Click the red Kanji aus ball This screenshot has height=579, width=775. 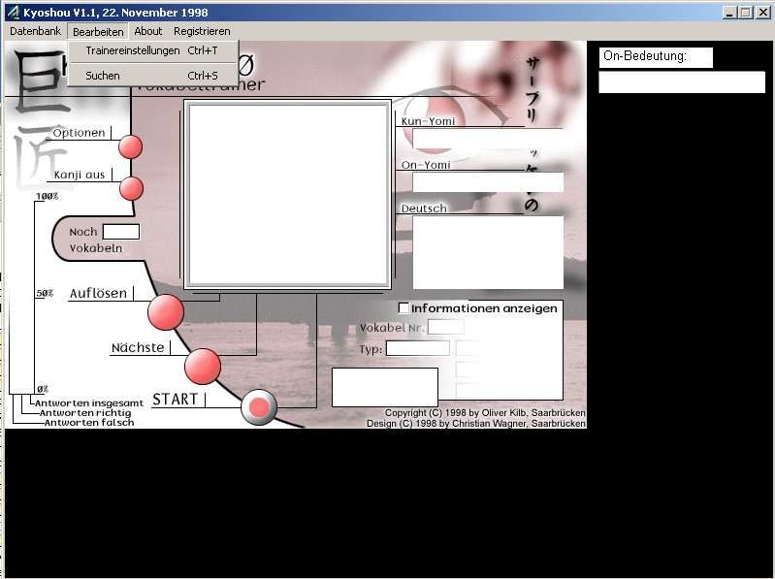pyautogui.click(x=131, y=188)
